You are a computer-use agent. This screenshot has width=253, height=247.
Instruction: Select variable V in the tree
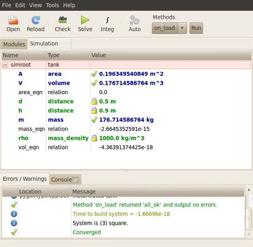point(20,83)
